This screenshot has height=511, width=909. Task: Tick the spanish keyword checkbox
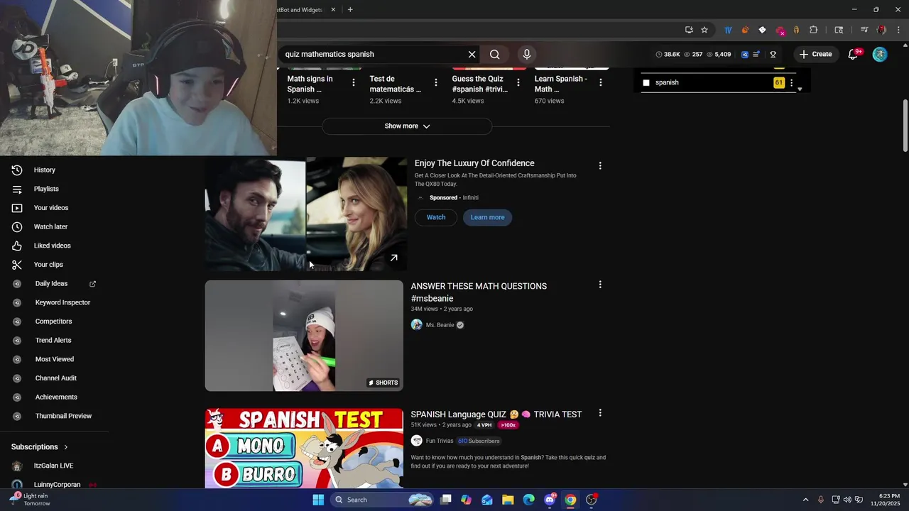tap(646, 83)
